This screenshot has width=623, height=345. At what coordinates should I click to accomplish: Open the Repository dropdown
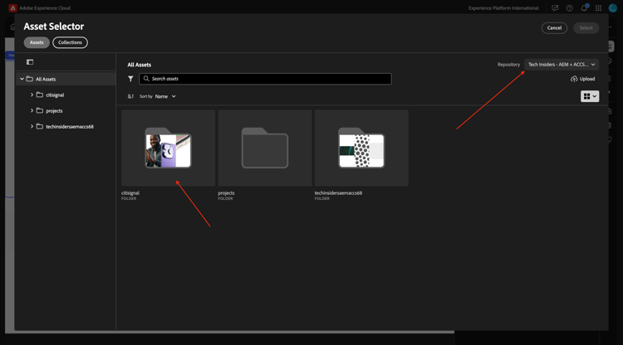[x=562, y=64]
